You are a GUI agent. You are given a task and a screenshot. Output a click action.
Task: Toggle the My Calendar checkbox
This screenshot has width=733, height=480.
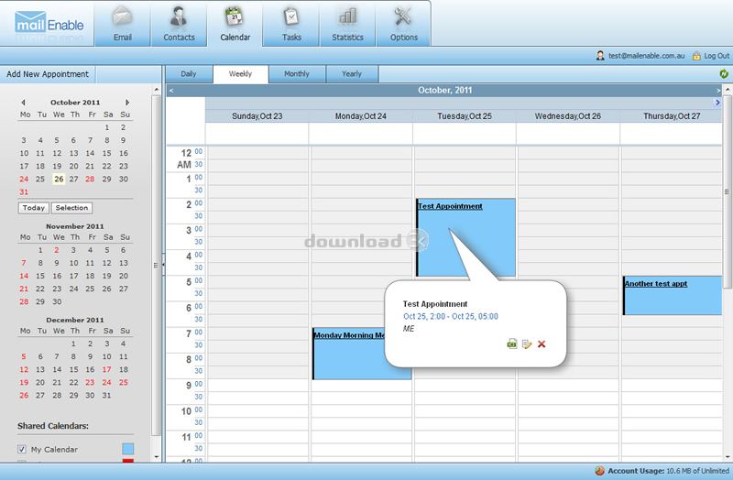click(22, 449)
